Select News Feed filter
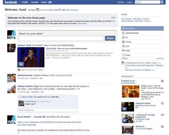 click(142, 28)
